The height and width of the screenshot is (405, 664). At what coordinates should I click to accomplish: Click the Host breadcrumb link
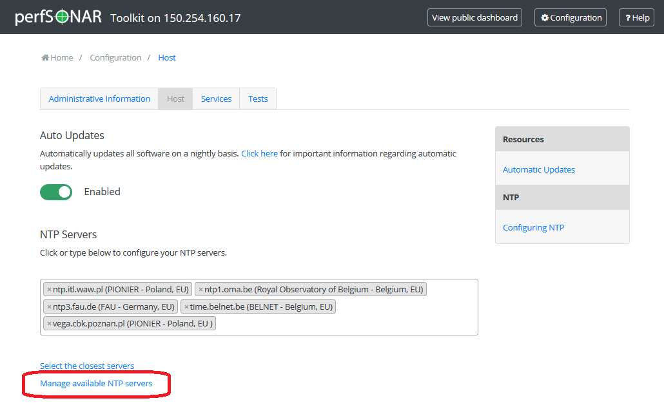(x=167, y=57)
